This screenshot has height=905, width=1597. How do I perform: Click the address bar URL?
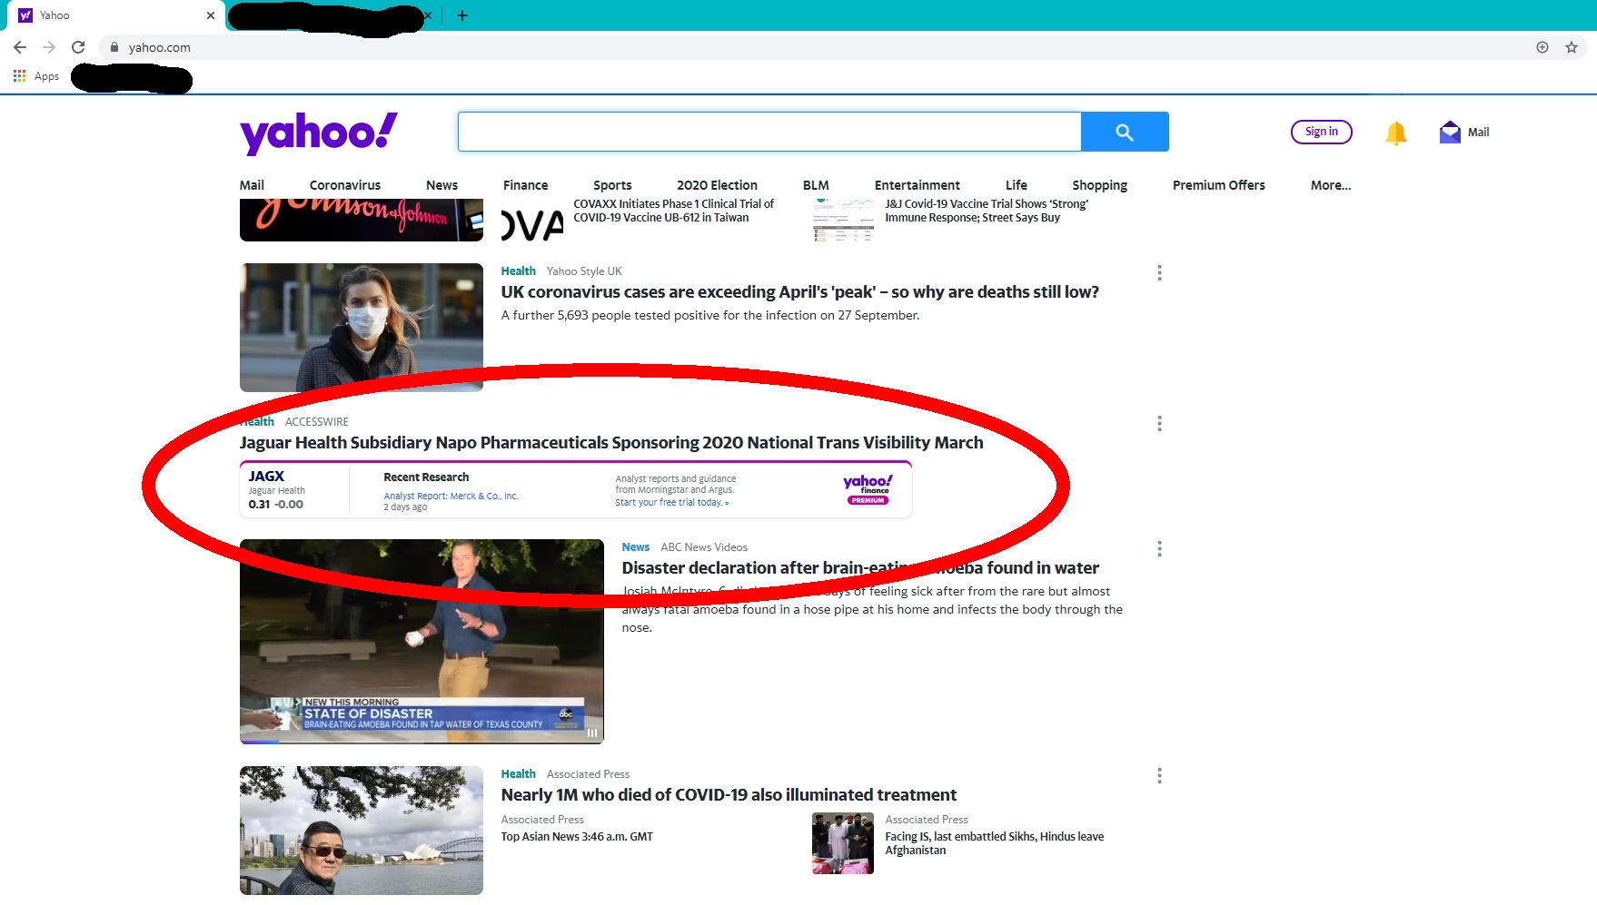(160, 47)
